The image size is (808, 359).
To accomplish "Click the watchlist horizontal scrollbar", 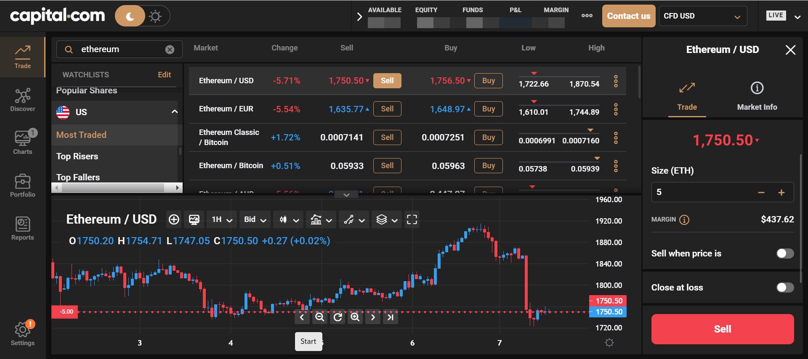I will [x=114, y=188].
